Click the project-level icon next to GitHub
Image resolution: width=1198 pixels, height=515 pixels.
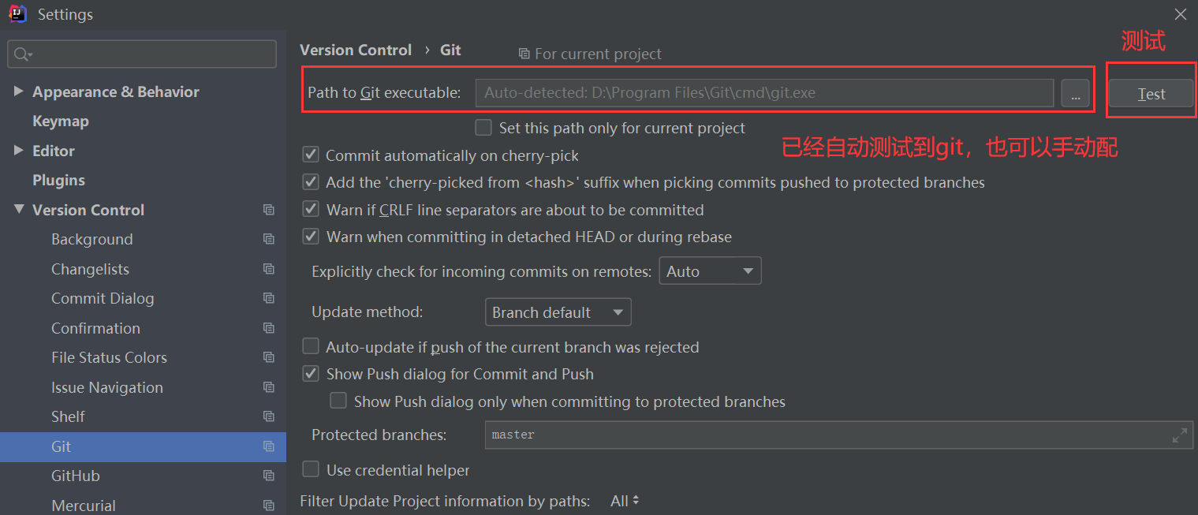coord(269,476)
